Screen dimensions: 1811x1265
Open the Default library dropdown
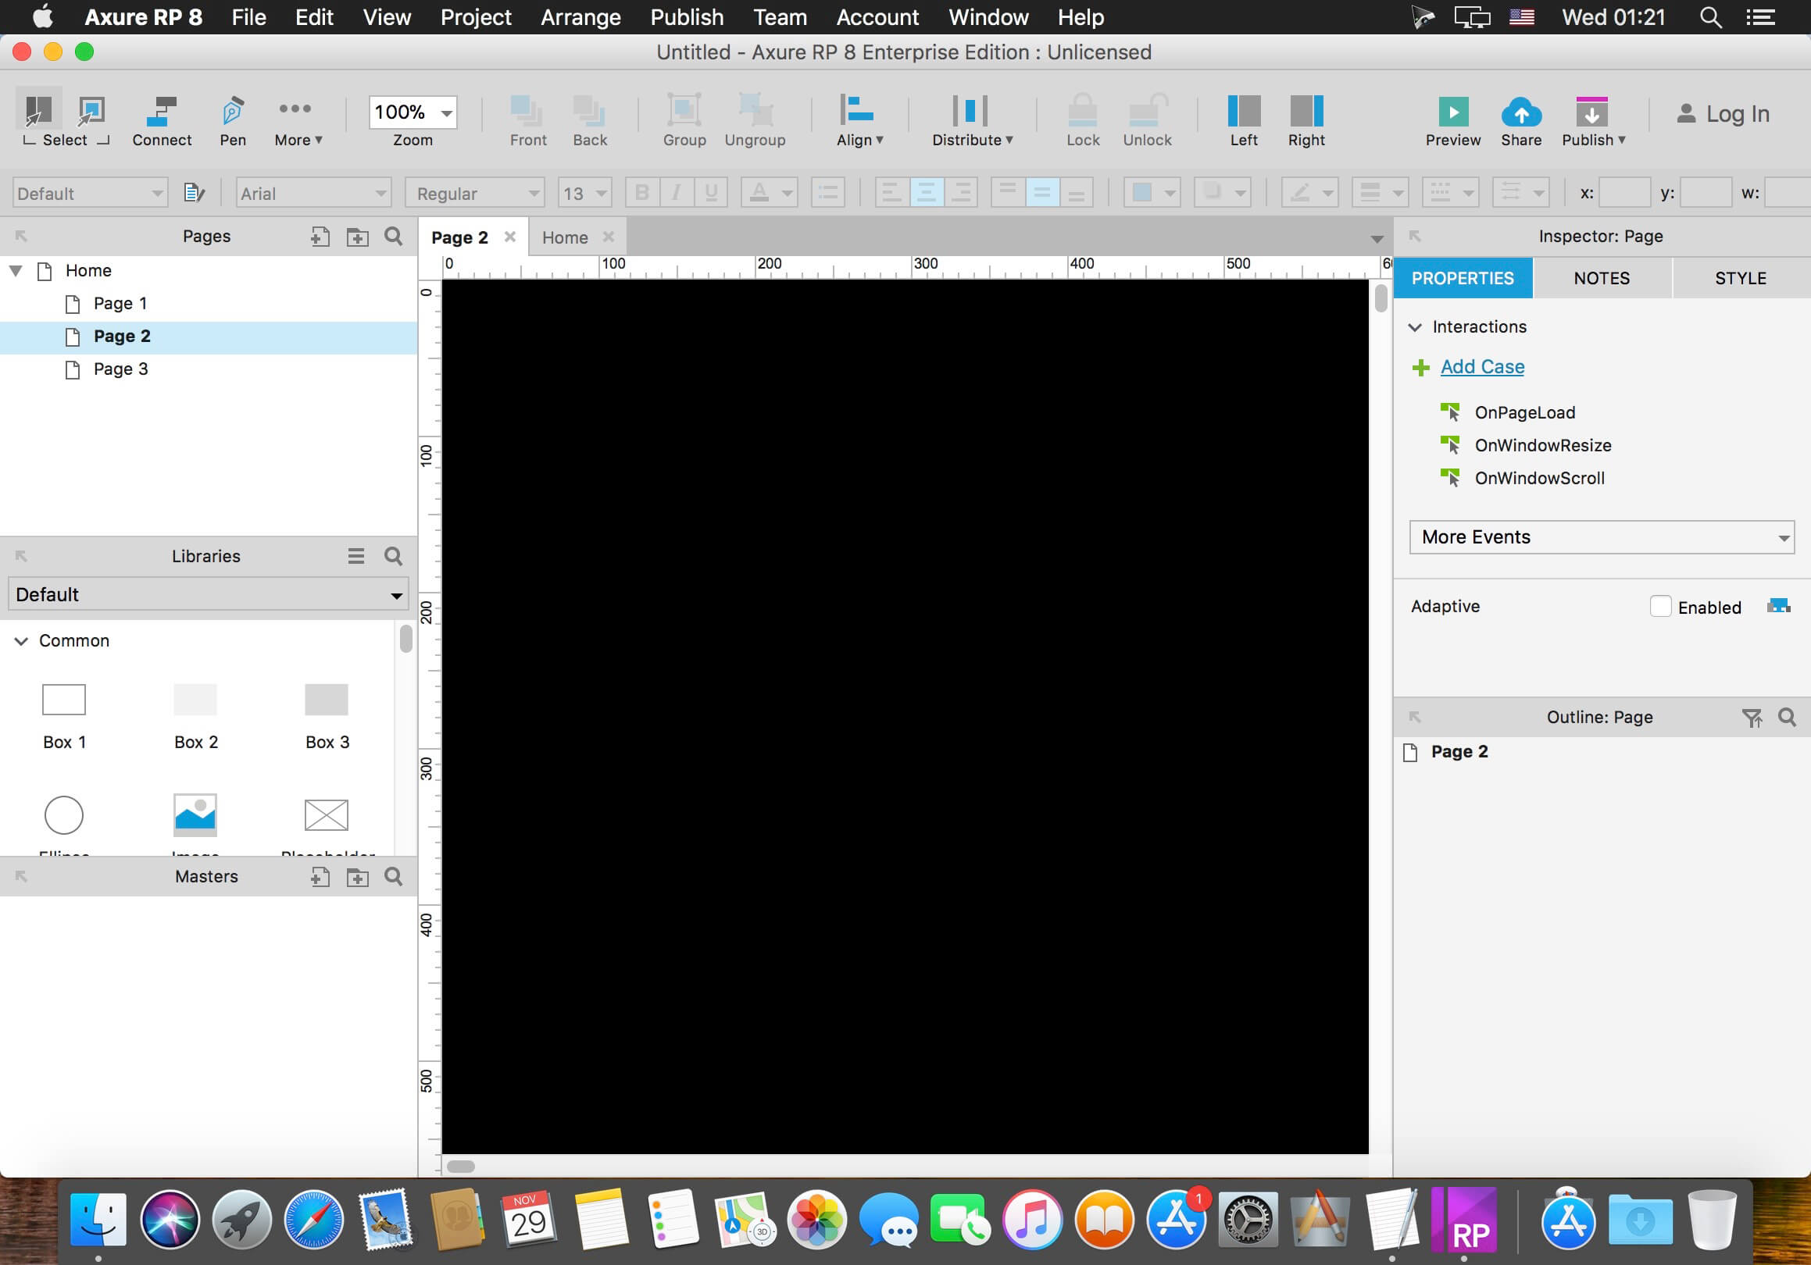[209, 594]
